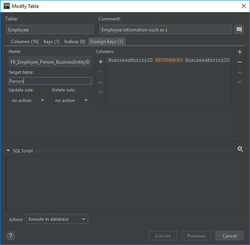The height and width of the screenshot is (245, 250).
Task: Click the help question mark icon
Action: pyautogui.click(x=11, y=236)
